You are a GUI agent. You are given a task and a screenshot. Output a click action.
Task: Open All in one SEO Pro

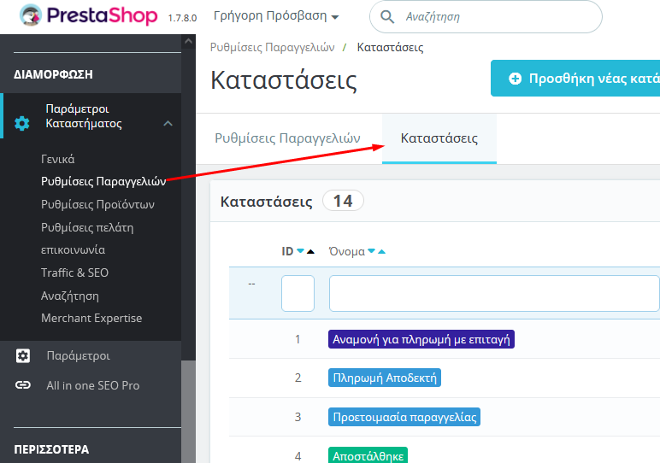click(93, 385)
